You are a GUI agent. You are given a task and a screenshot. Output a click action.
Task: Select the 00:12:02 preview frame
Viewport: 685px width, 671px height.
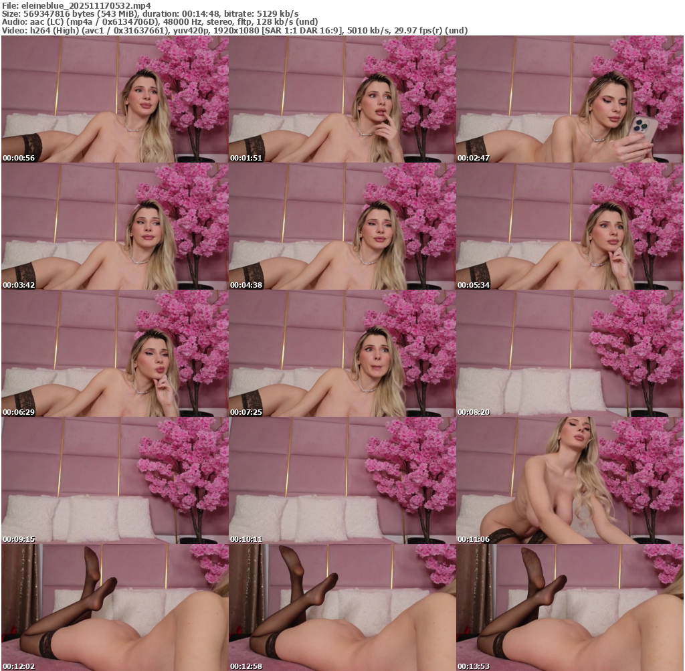pos(115,607)
